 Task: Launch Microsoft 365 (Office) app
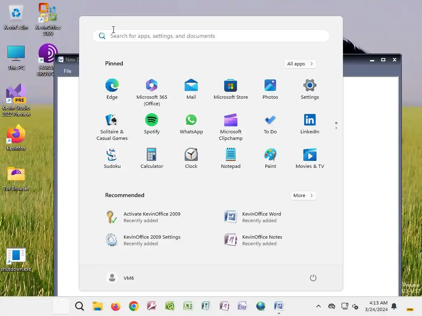[x=152, y=92]
